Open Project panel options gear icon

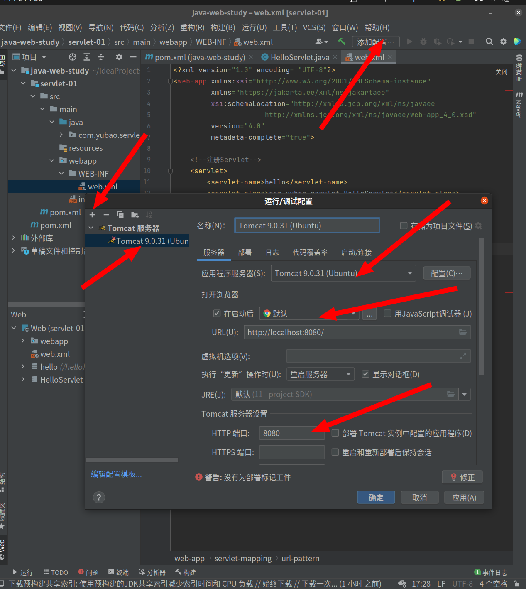click(x=119, y=57)
